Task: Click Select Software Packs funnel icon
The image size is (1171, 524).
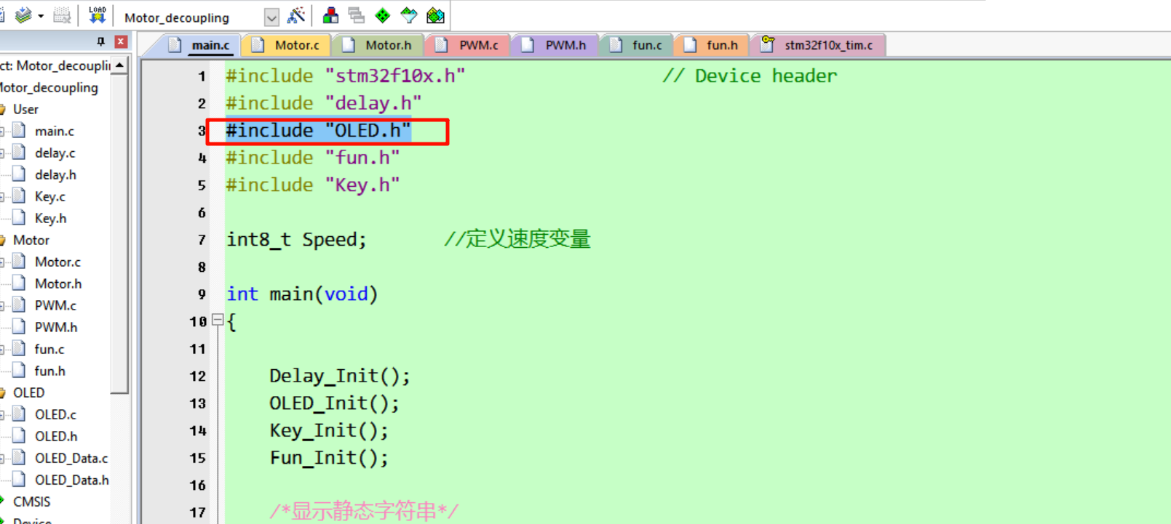Action: [409, 15]
